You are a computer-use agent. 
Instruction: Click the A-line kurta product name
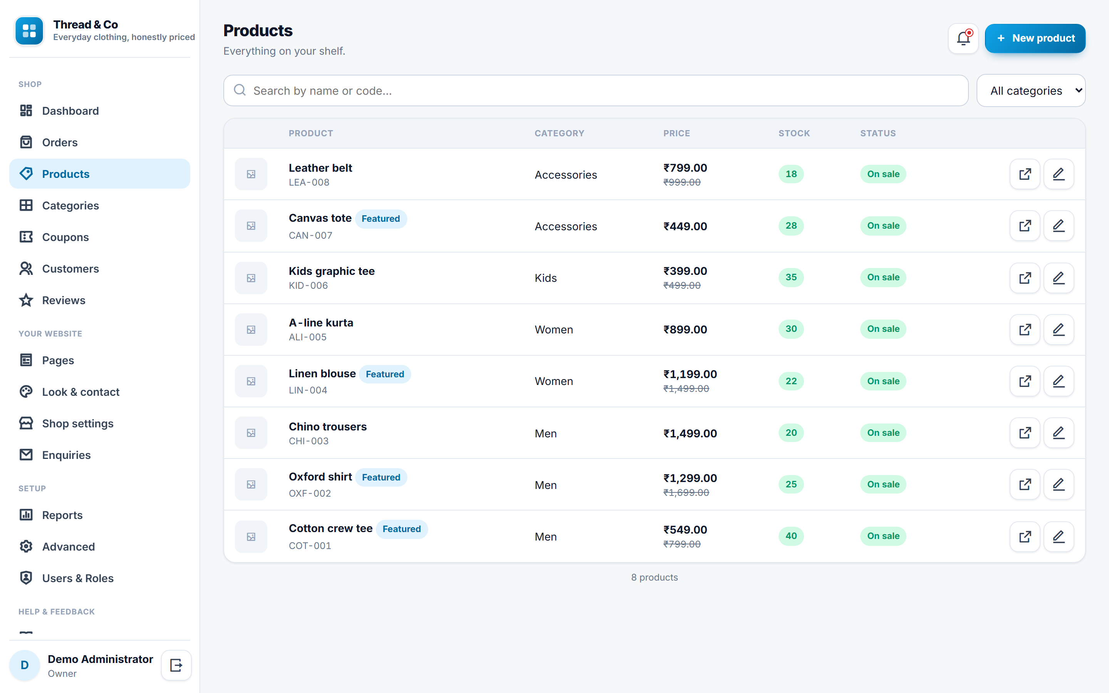tap(321, 323)
